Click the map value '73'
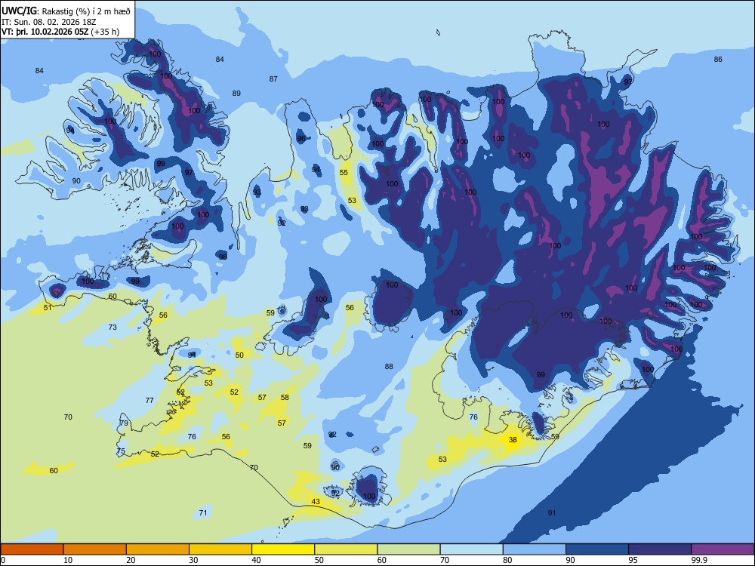The height and width of the screenshot is (566, 755). 112,327
